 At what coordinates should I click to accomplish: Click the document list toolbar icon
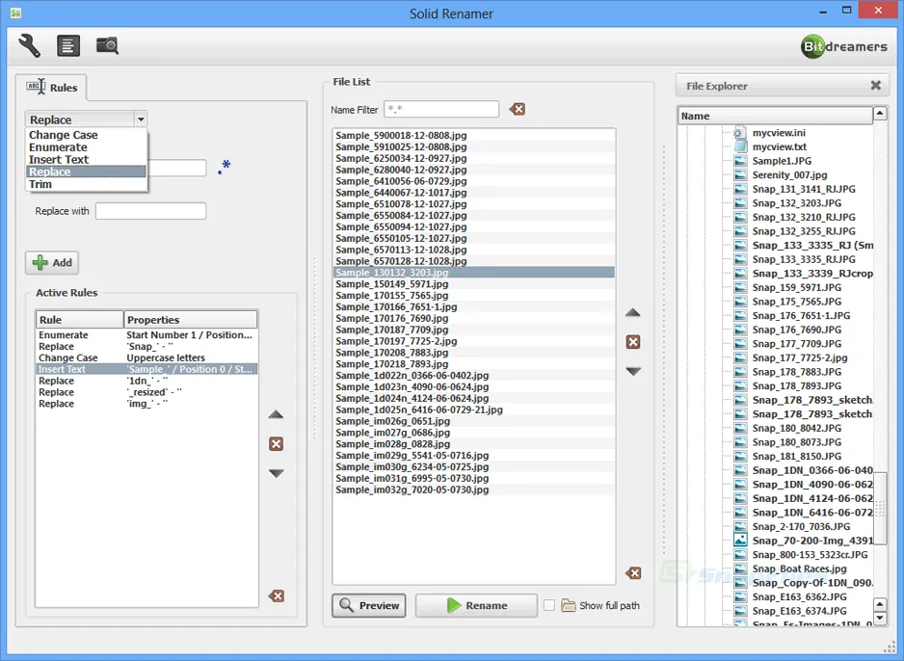68,45
